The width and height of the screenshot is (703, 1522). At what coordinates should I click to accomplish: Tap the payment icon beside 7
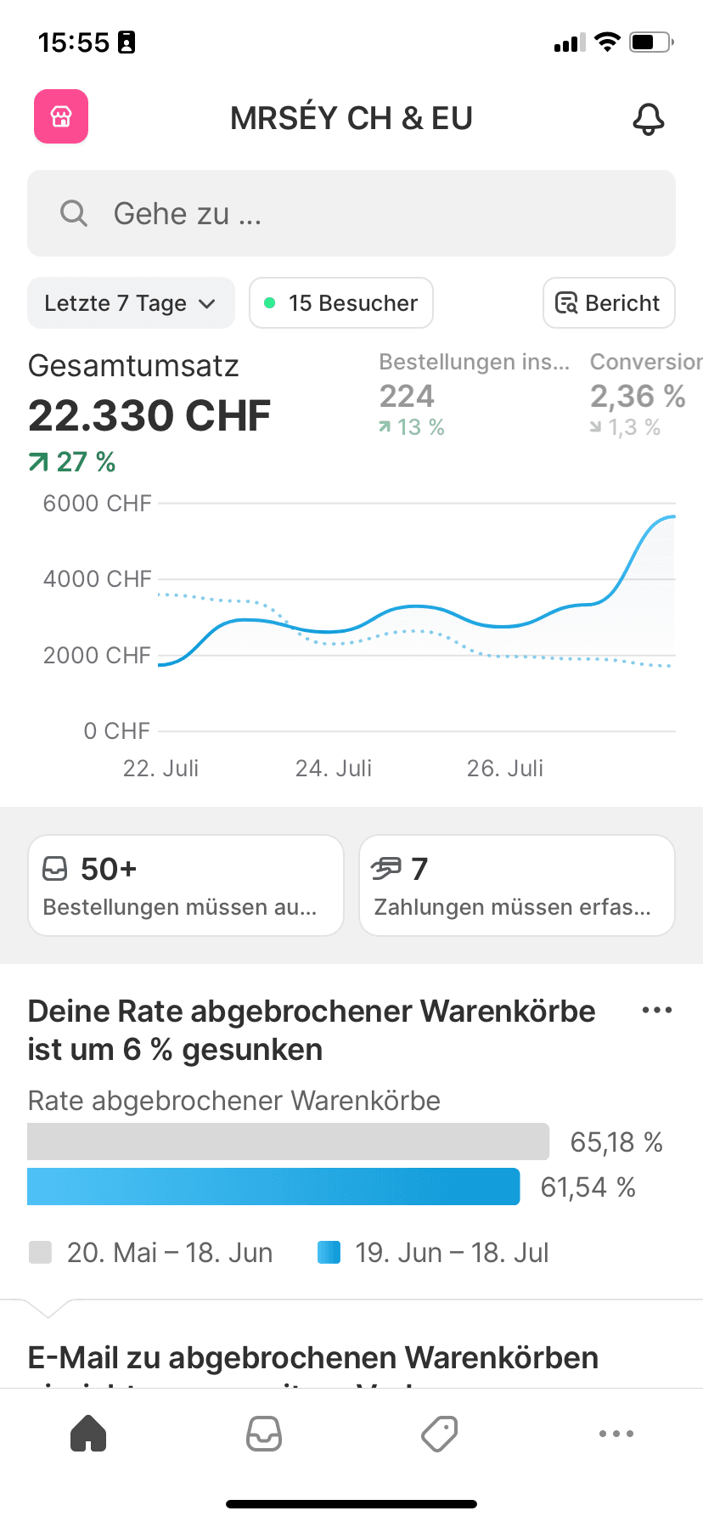(x=386, y=869)
